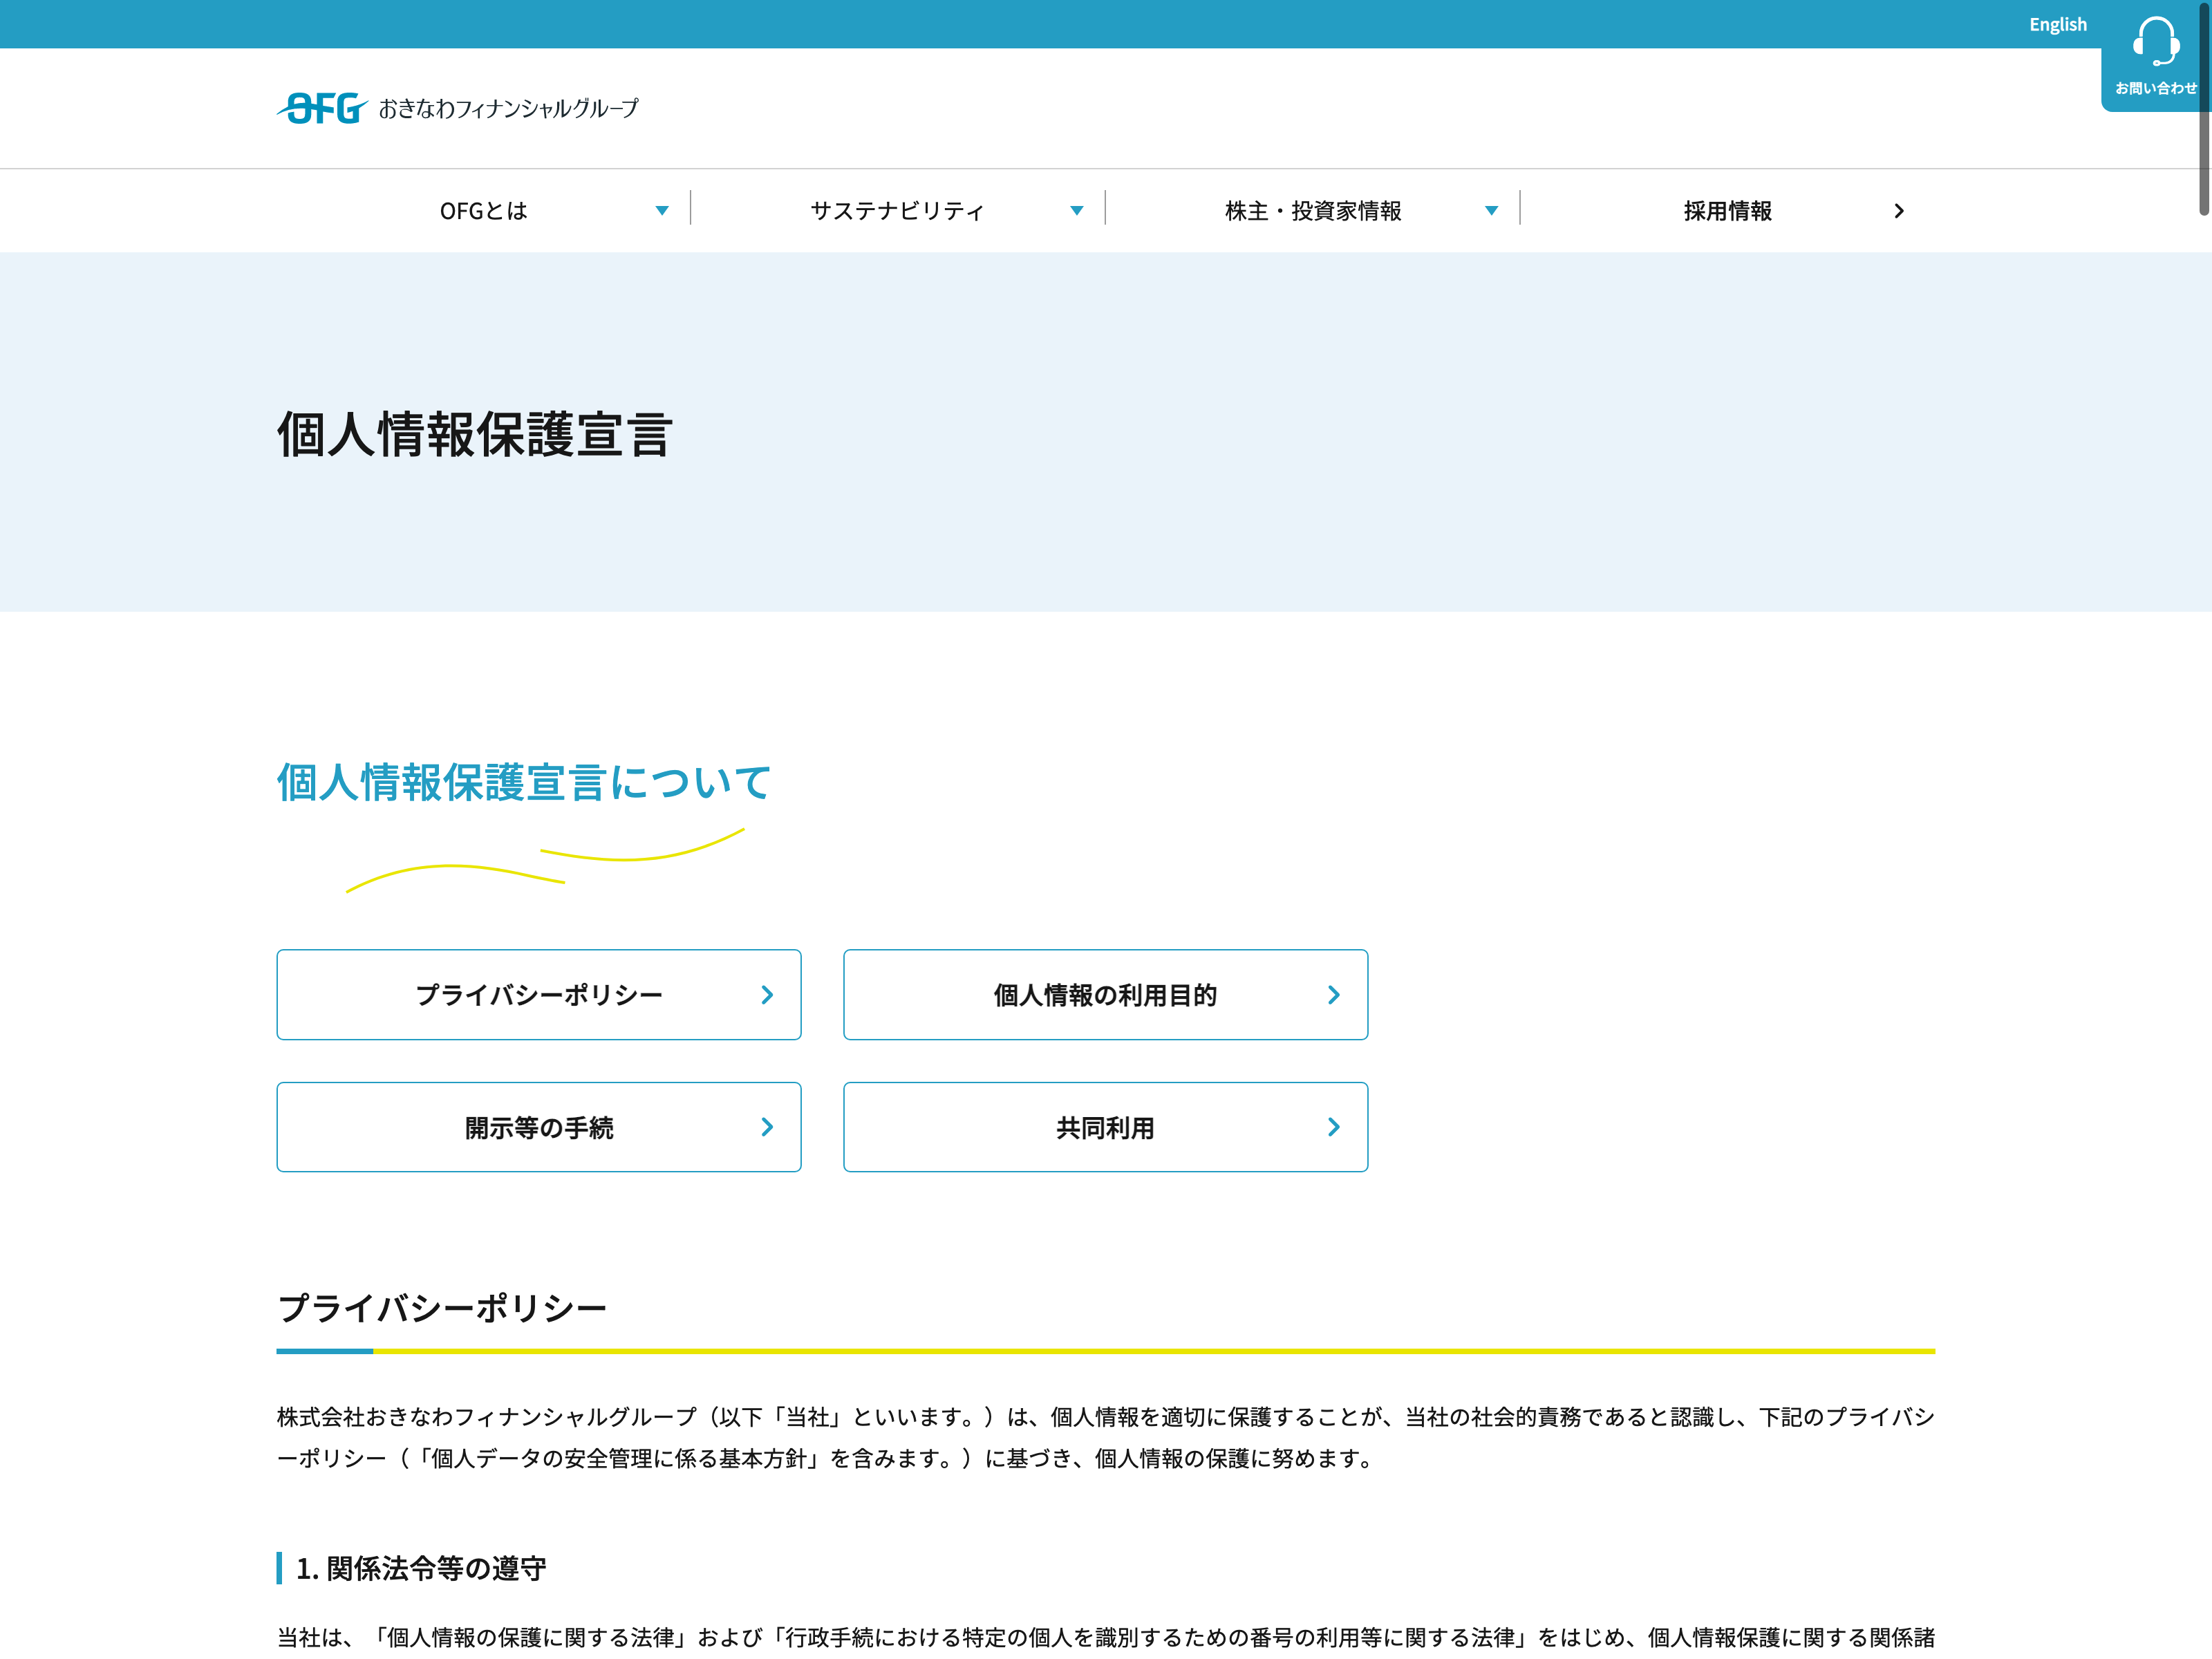Click arrow icon on 個人情報の利用目的 button

point(1333,995)
